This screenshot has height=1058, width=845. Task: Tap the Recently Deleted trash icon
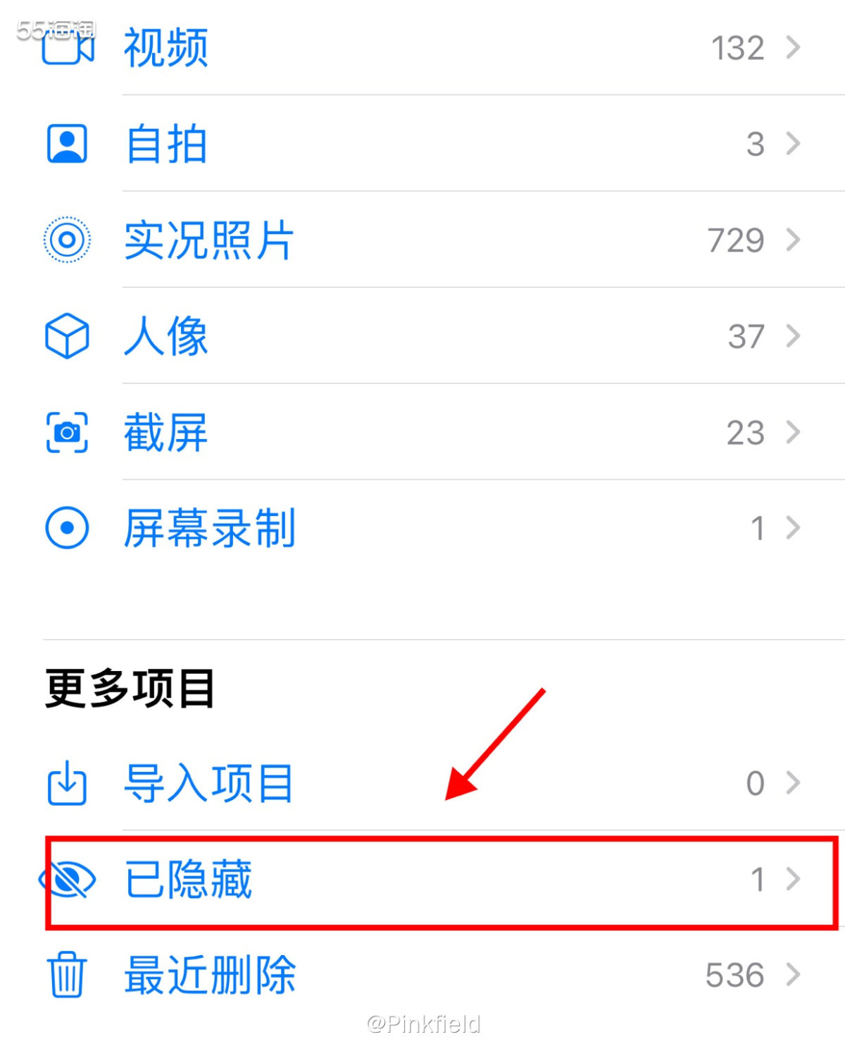click(x=67, y=975)
